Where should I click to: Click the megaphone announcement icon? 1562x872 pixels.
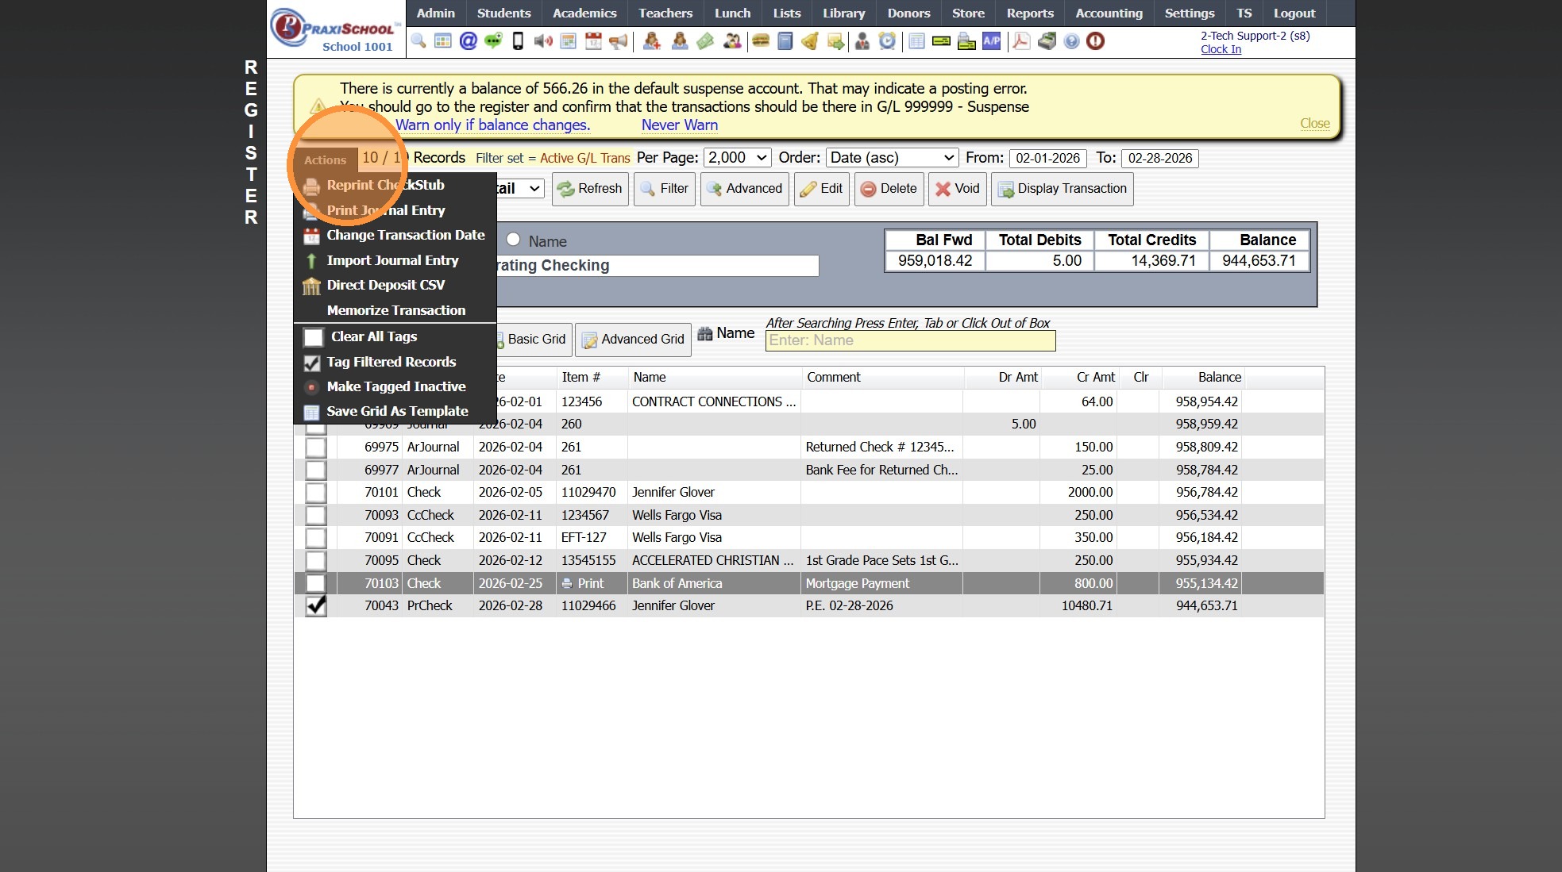point(619,41)
